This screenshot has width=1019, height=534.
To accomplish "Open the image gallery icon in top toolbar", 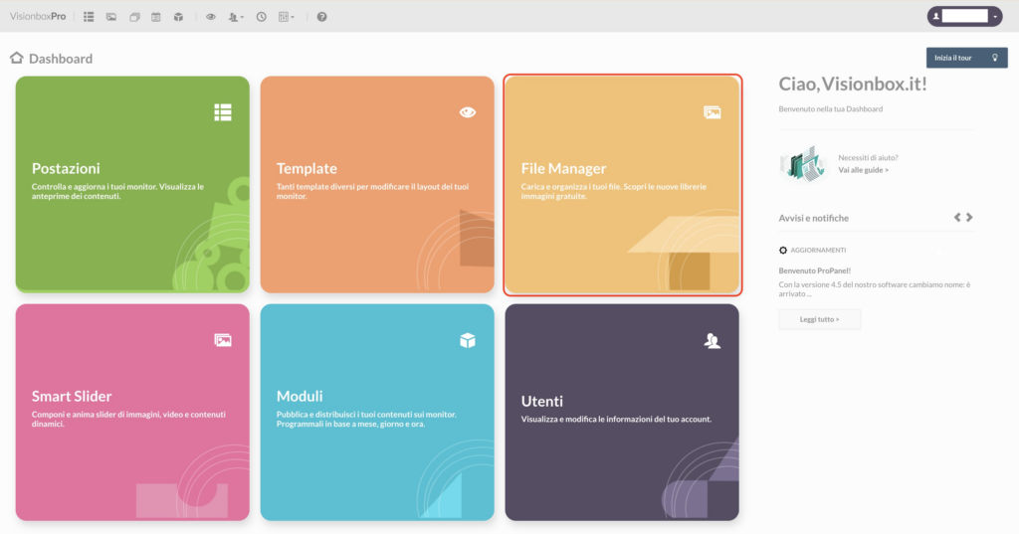I will click(111, 17).
